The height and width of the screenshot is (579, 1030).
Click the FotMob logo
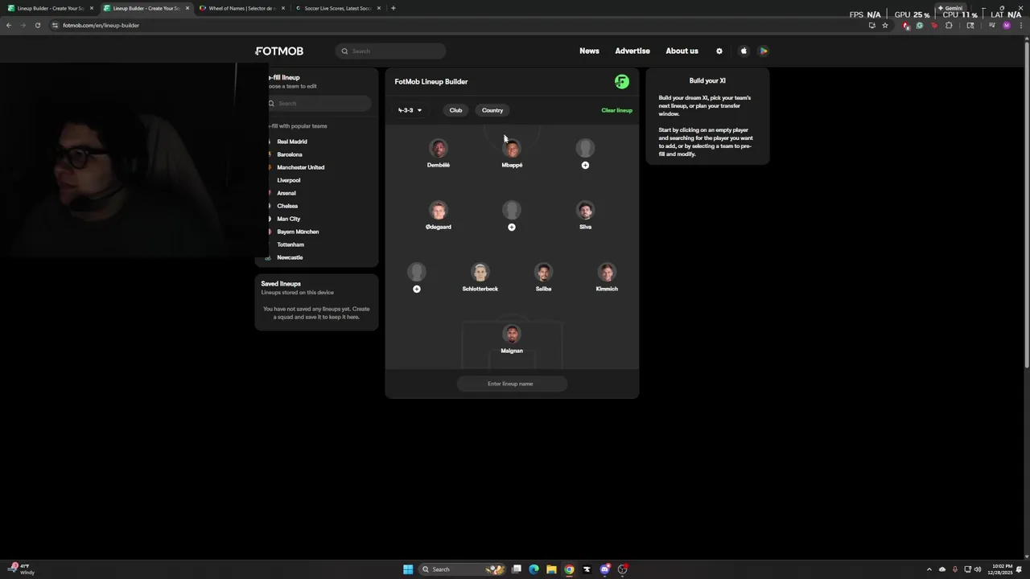tap(279, 51)
